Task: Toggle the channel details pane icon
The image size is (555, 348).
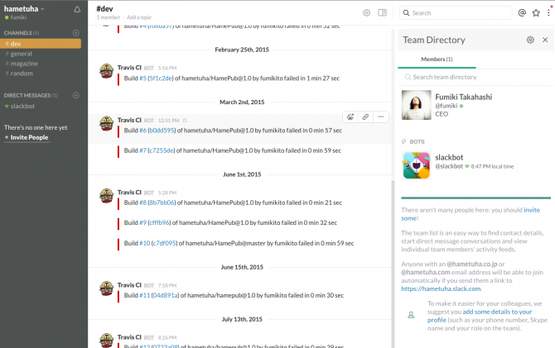Action: pos(382,12)
